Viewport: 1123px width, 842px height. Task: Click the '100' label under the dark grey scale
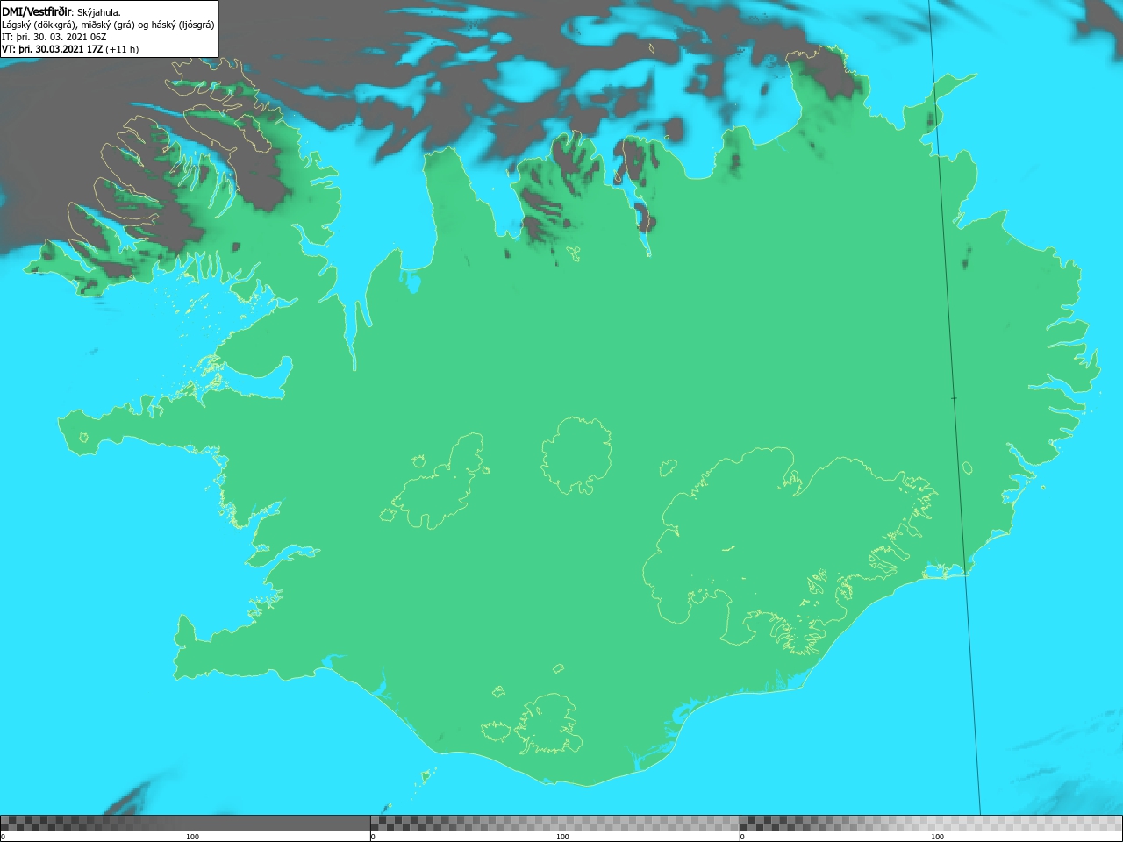(192, 837)
